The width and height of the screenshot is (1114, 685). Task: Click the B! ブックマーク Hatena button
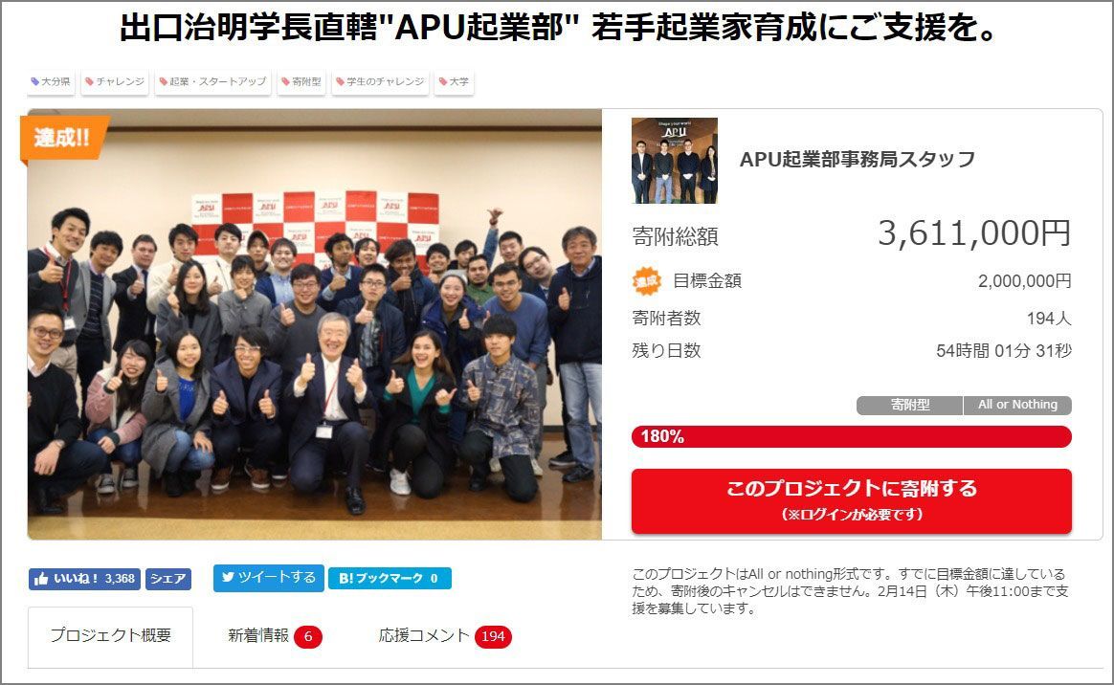point(390,579)
